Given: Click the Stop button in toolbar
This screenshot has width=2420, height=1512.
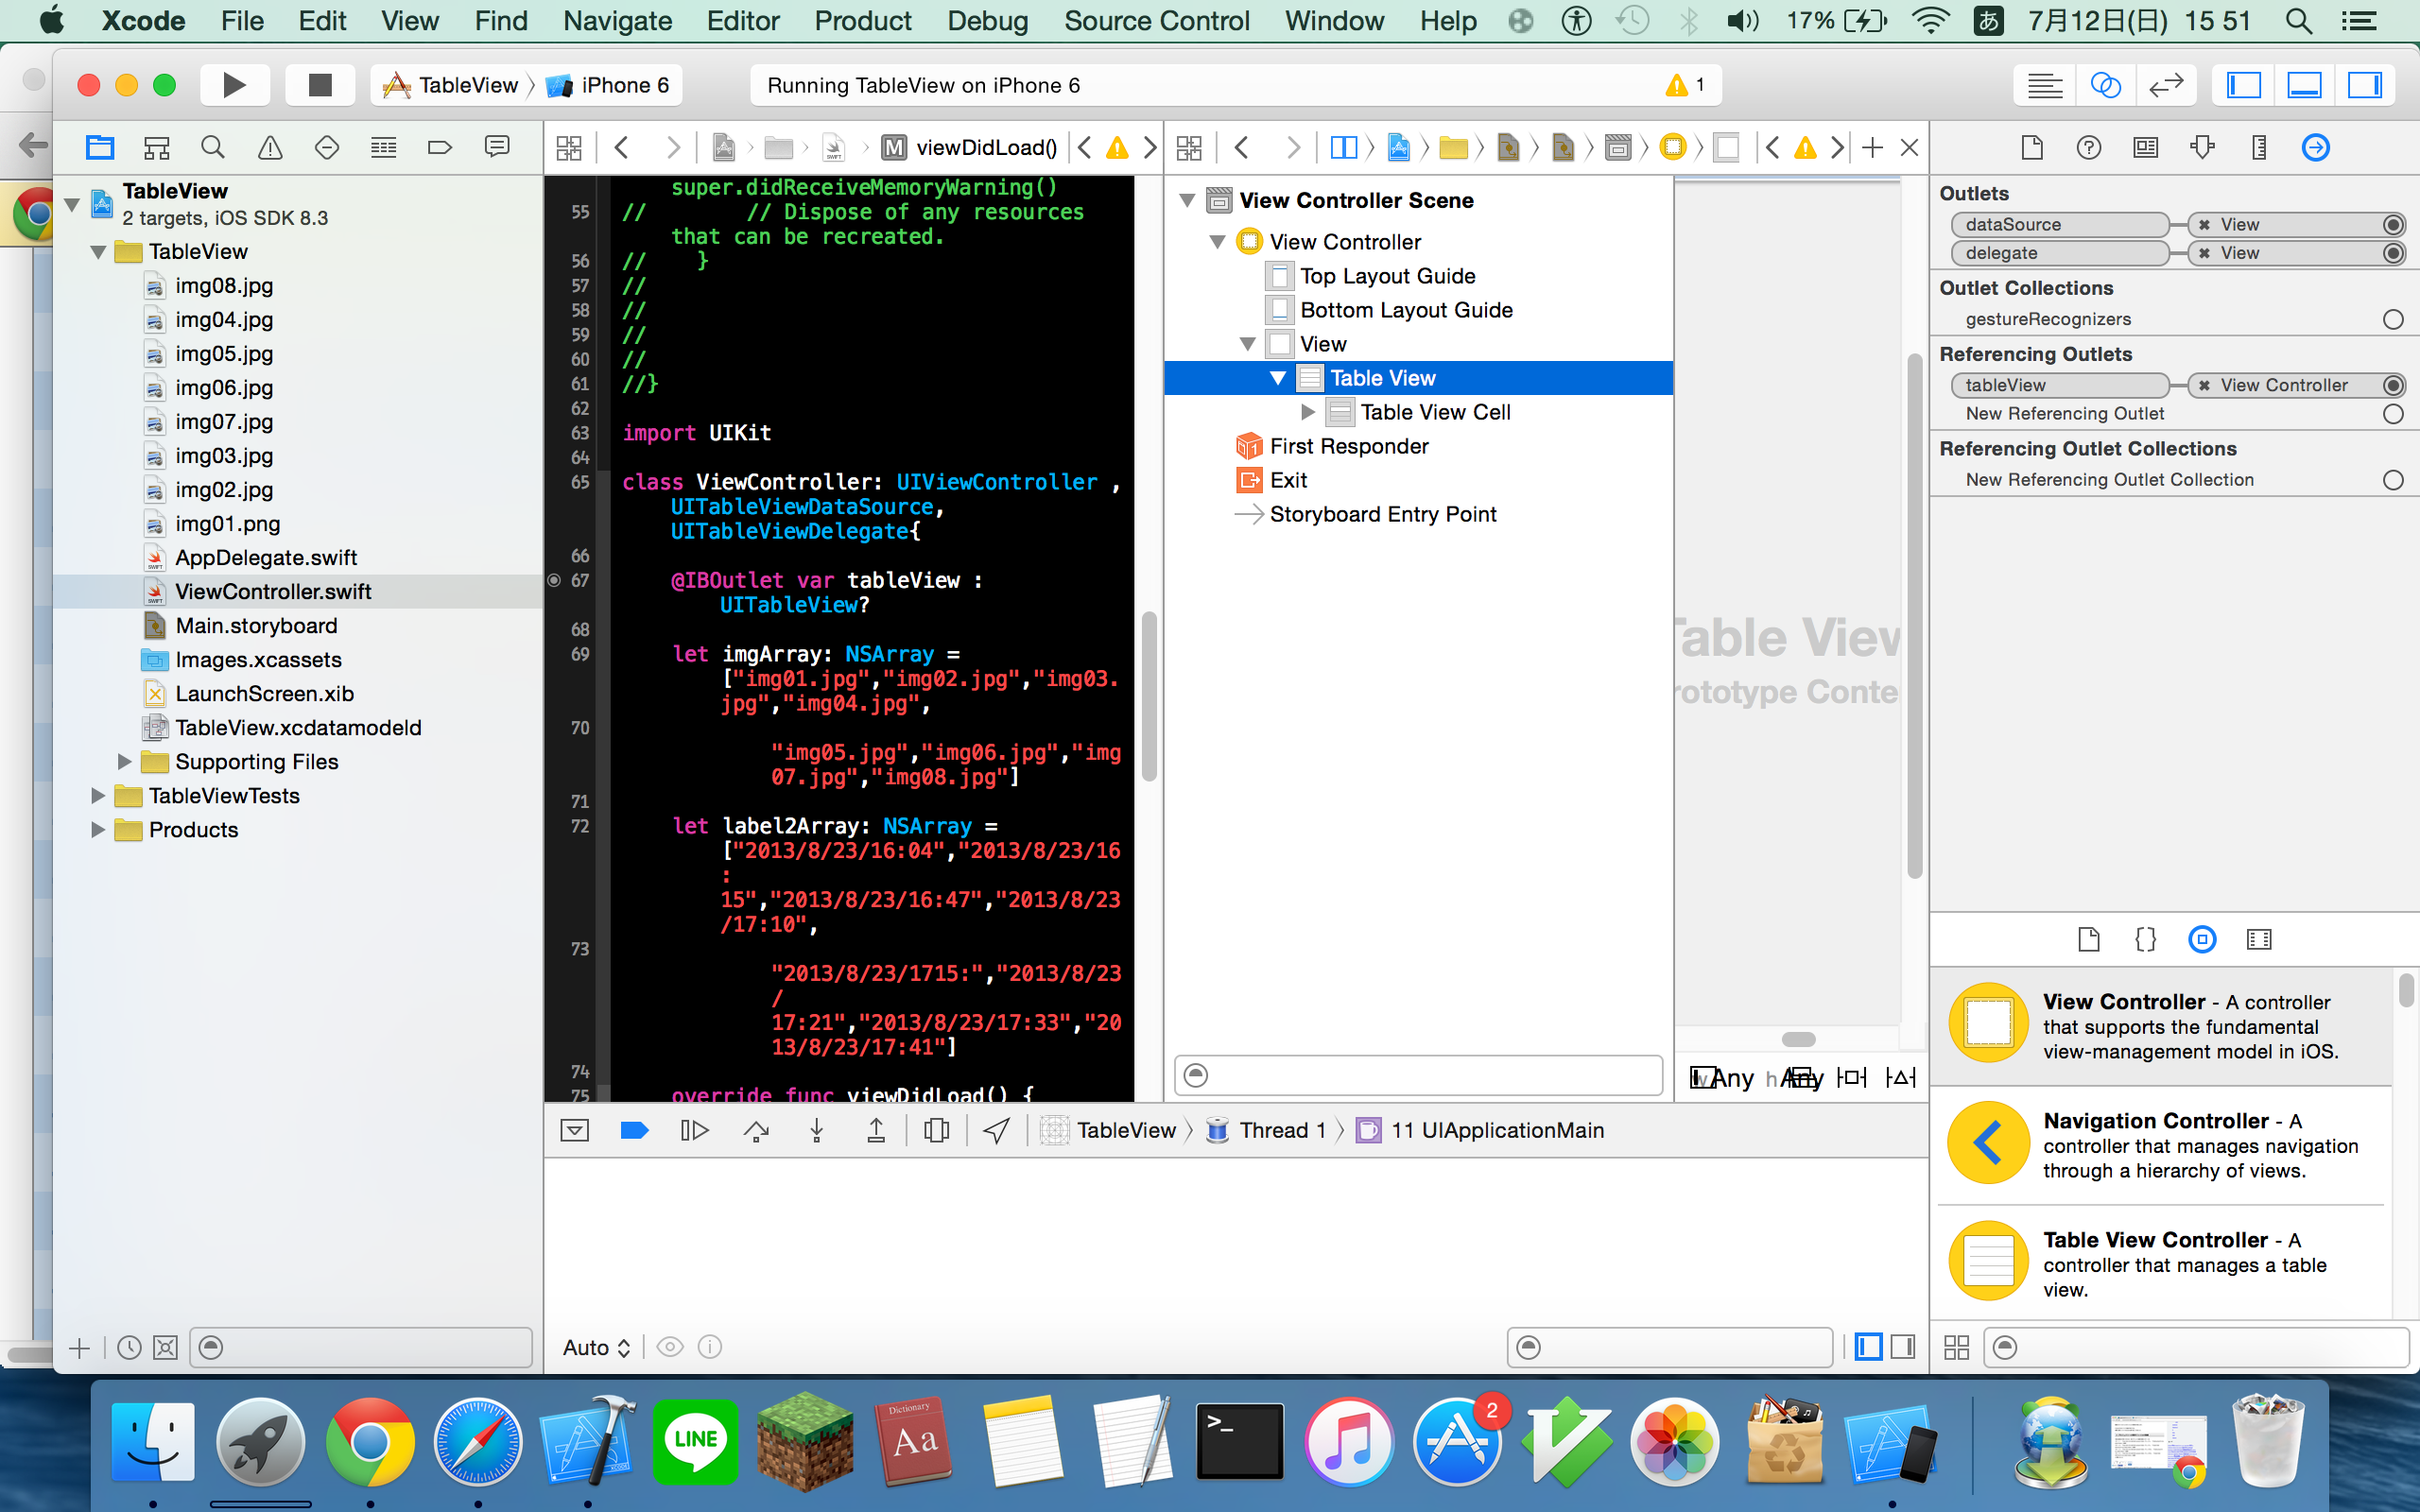Looking at the screenshot, I should coord(320,85).
